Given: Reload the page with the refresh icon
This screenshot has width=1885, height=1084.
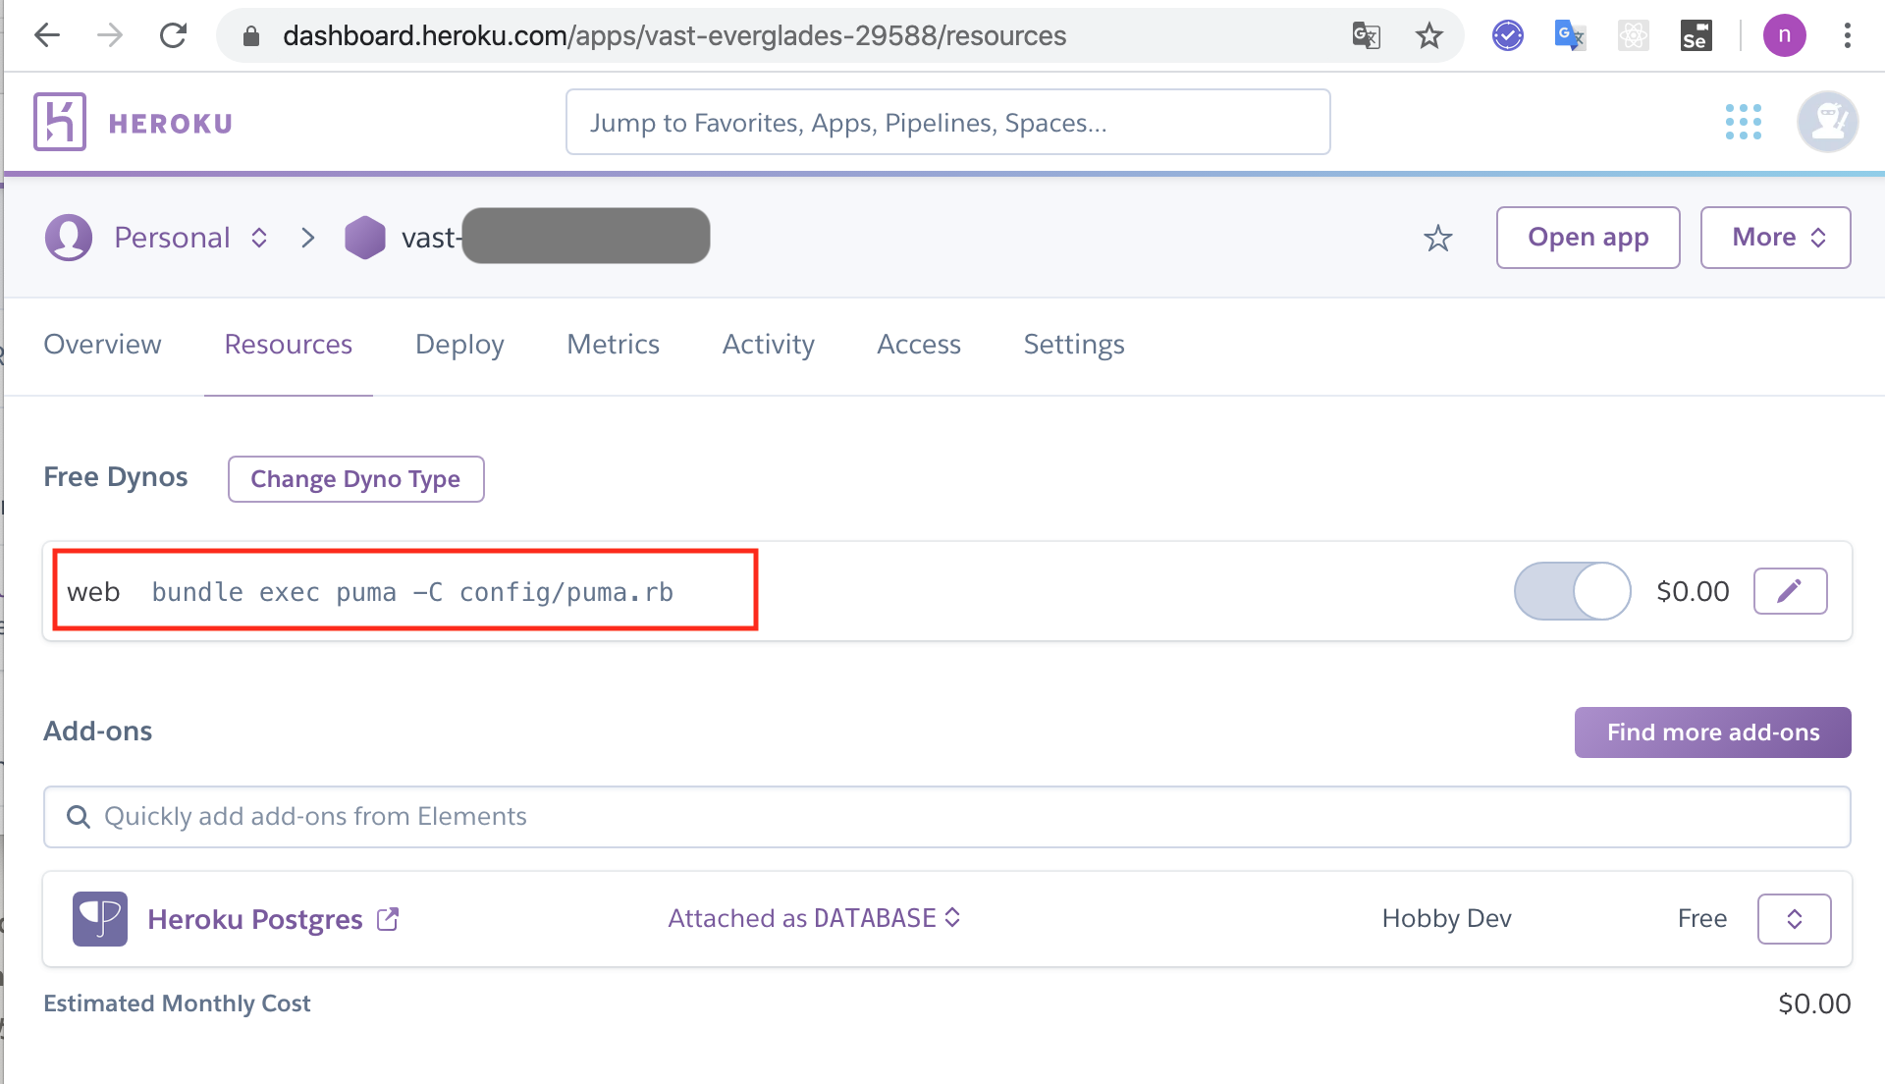Looking at the screenshot, I should [x=173, y=36].
